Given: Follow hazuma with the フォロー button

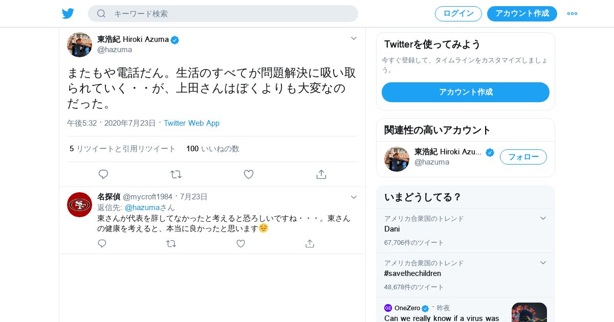Looking at the screenshot, I should [523, 157].
